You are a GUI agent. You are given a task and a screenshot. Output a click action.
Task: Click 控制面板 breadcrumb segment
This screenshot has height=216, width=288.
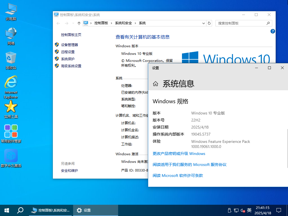tap(101, 23)
